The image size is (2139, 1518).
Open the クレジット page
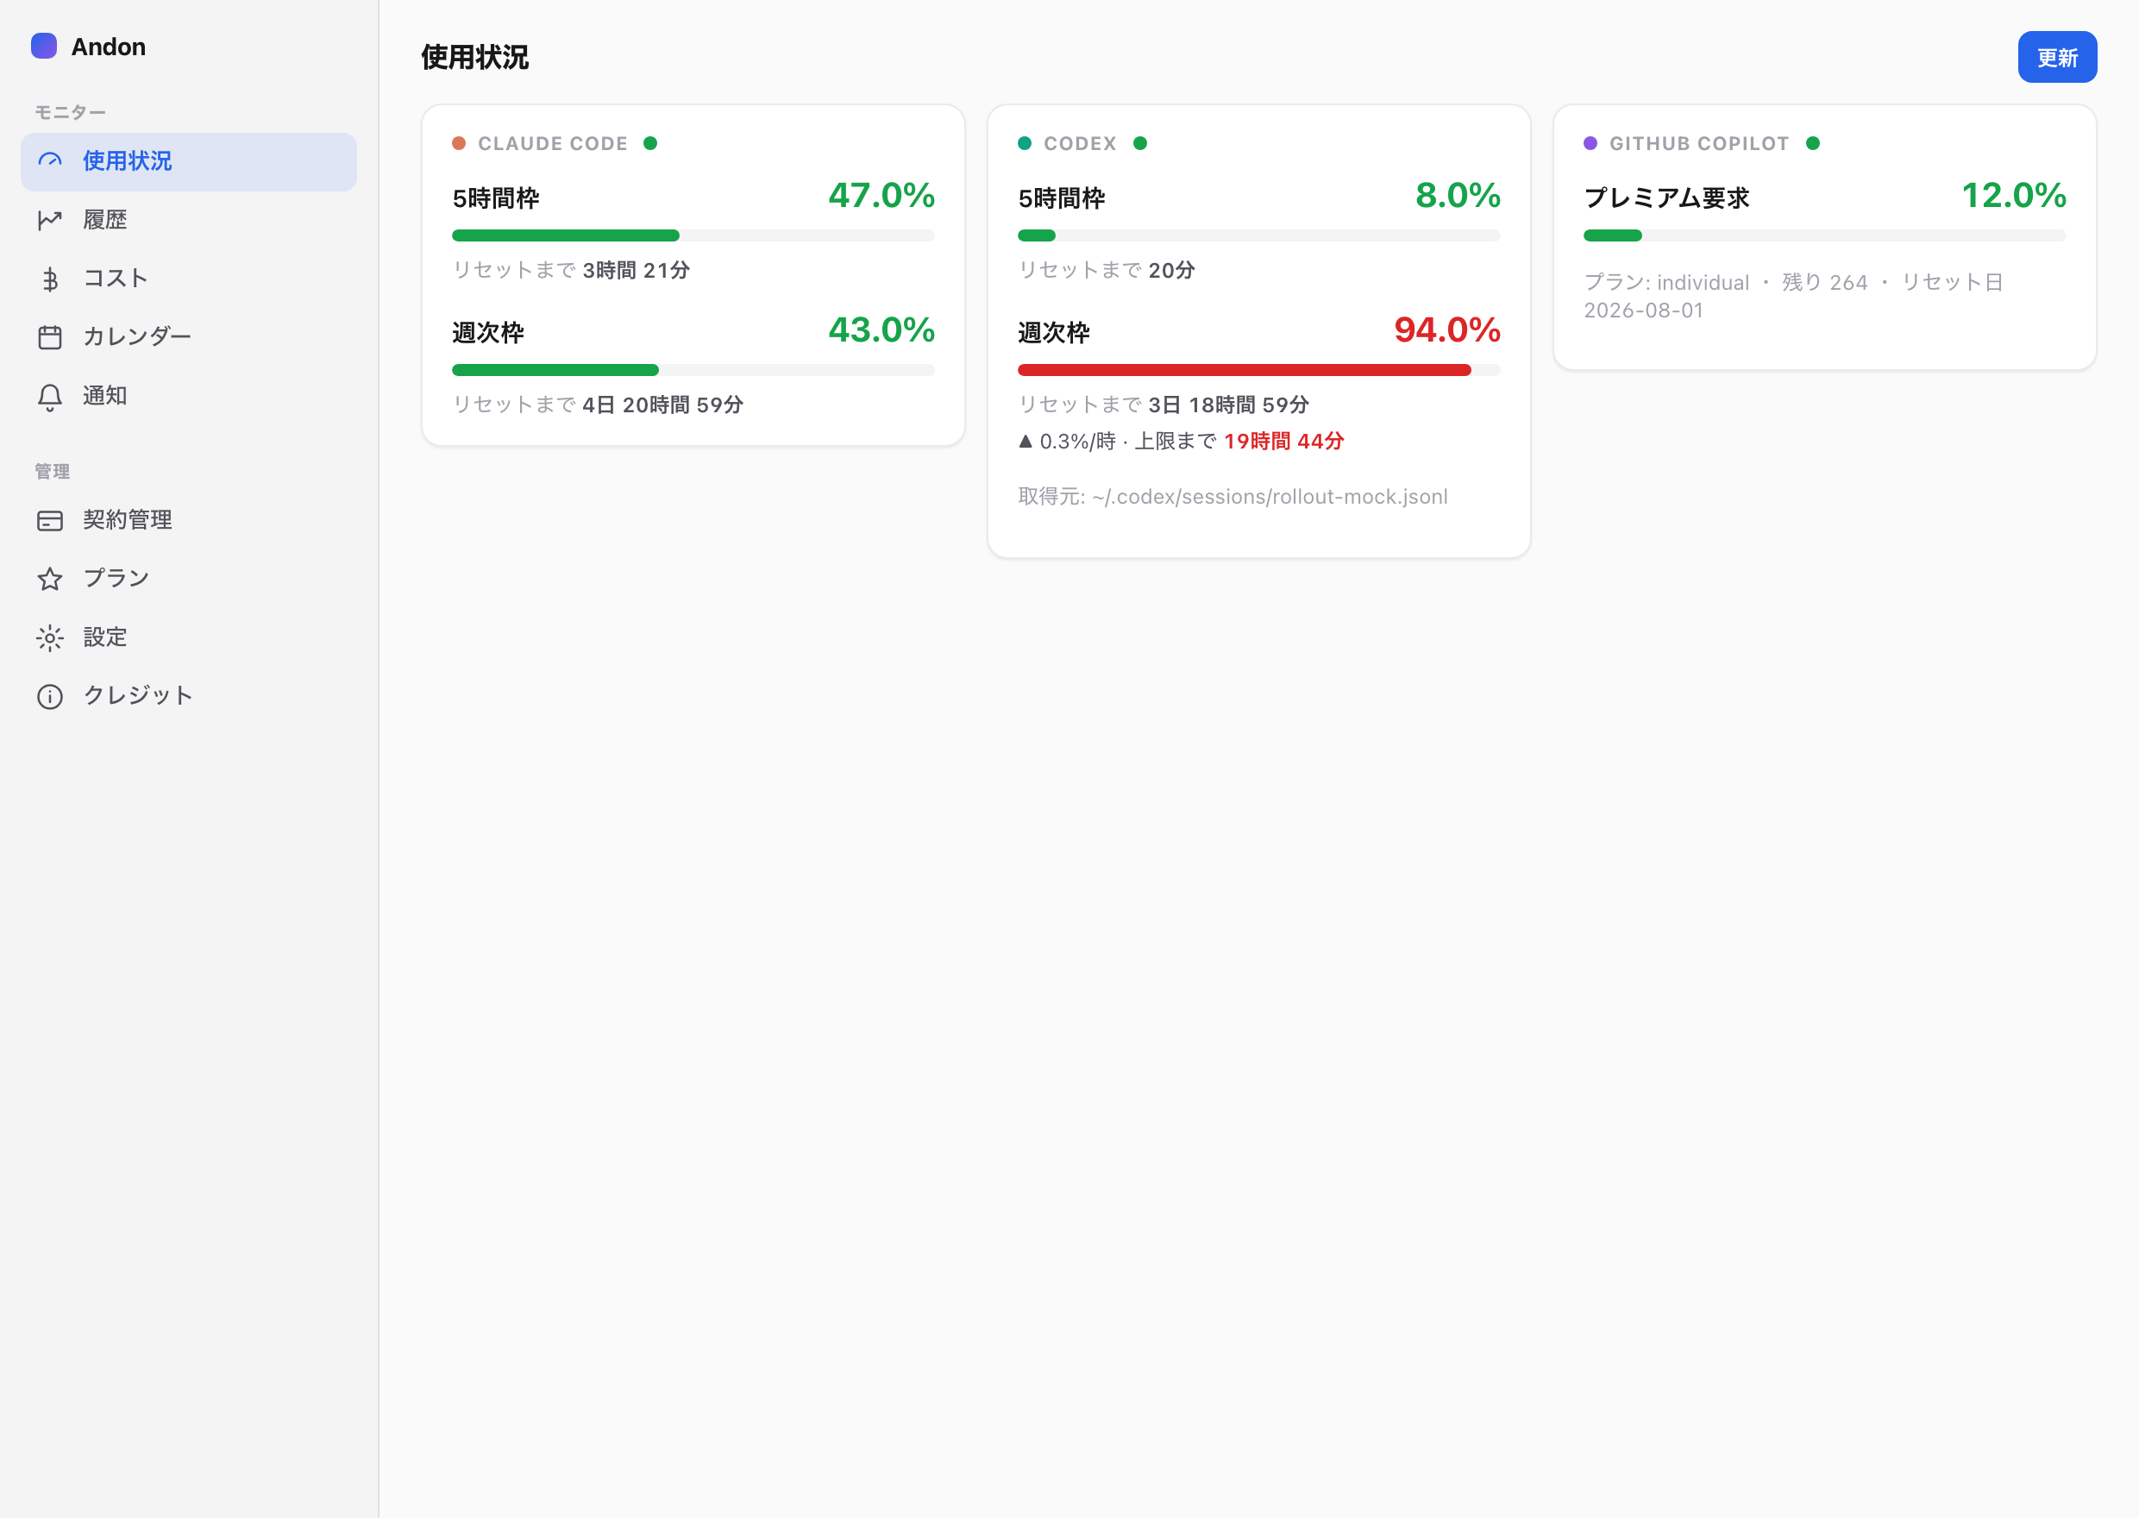click(x=189, y=695)
